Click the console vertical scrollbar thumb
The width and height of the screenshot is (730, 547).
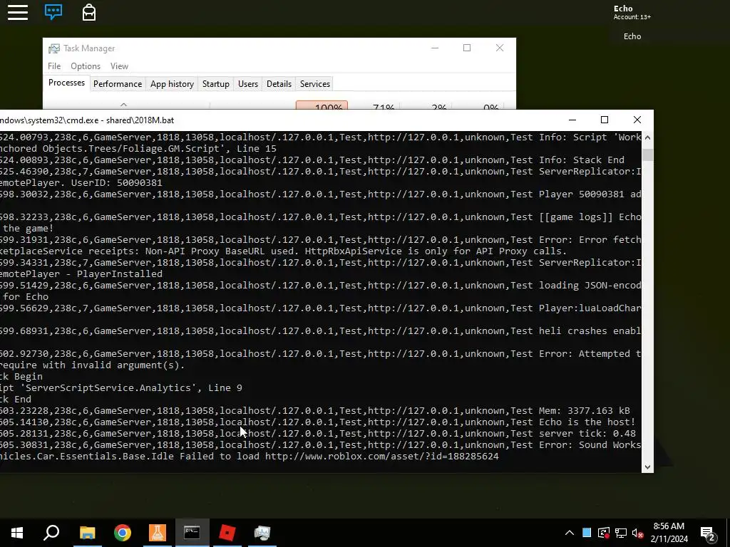pos(647,155)
